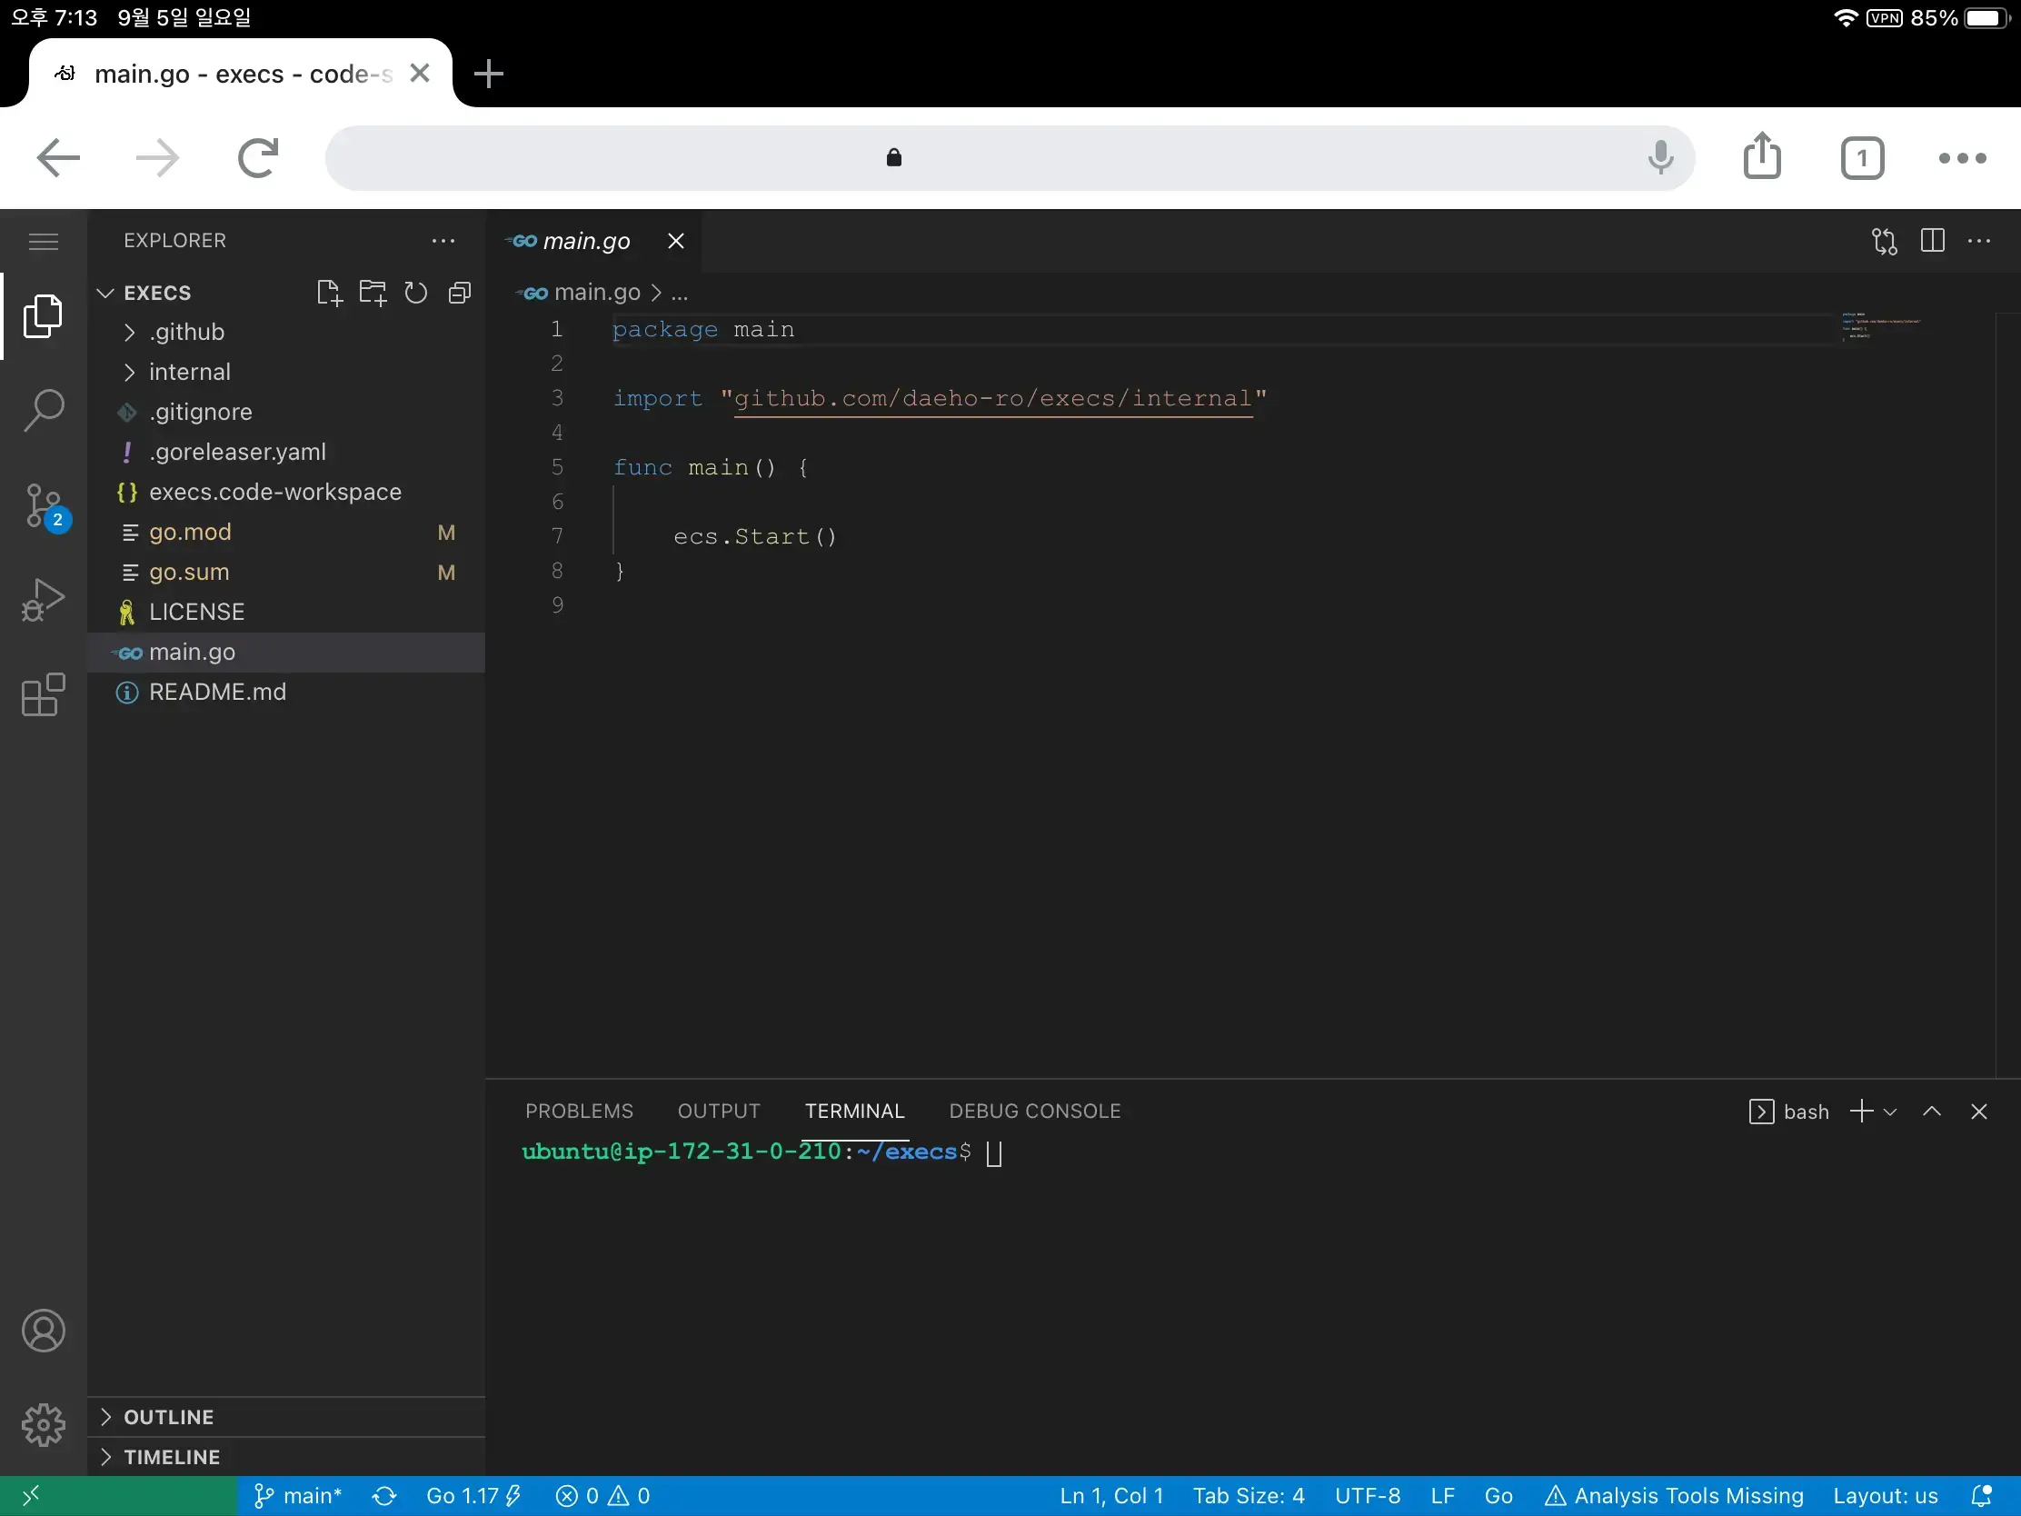Viewport: 2021px width, 1516px height.
Task: Click the New File icon in explorer
Action: pyautogui.click(x=328, y=293)
